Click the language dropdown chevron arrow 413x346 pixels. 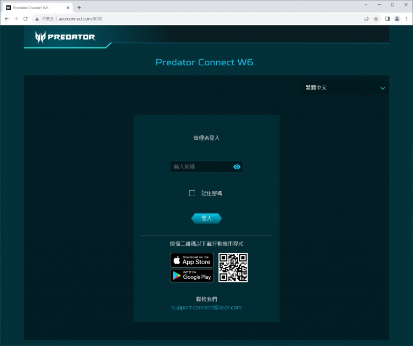click(383, 88)
